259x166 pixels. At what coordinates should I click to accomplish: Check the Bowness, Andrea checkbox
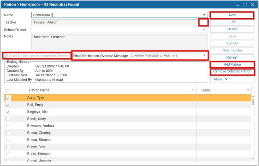click(8, 126)
